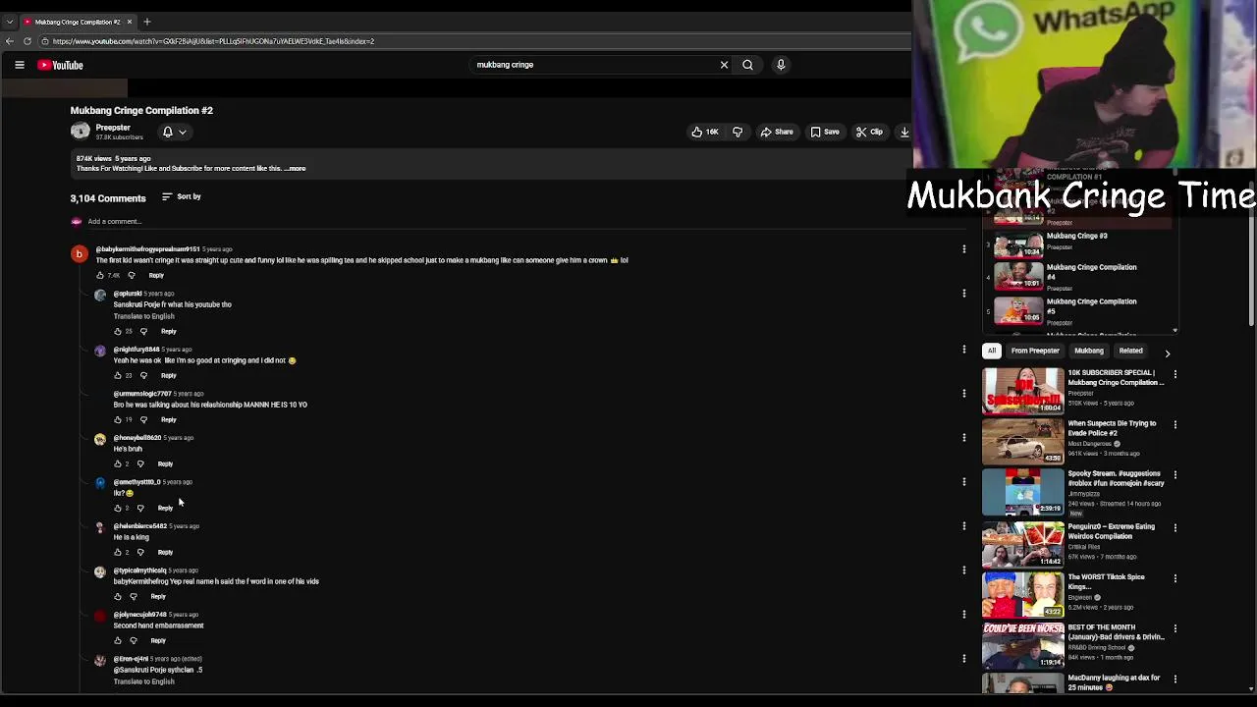Translate the @aplurski reply to English
1257x707 pixels.
coord(143,316)
